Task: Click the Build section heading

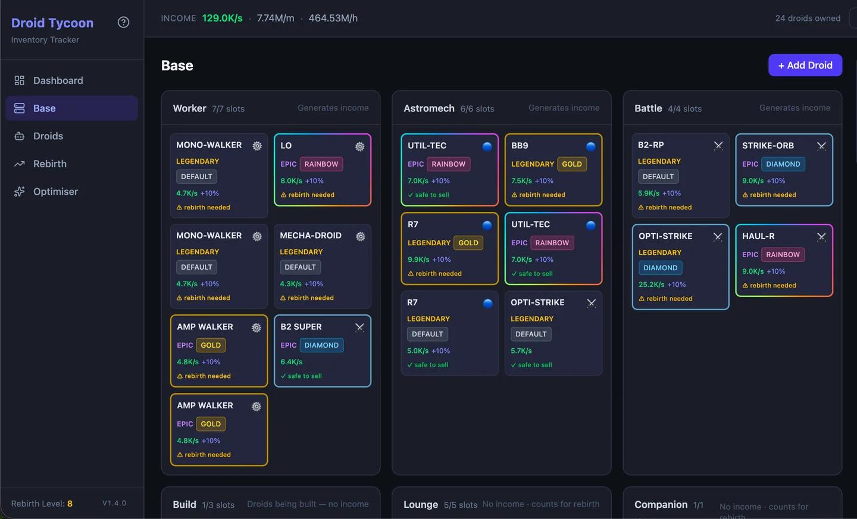Action: (x=184, y=505)
